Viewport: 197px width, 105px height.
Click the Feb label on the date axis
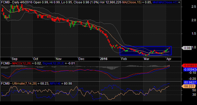coord(124,59)
